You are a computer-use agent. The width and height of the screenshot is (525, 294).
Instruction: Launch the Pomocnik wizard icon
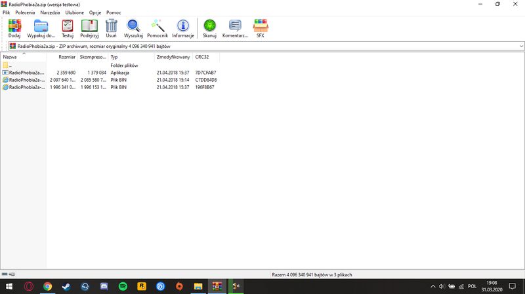(x=157, y=27)
